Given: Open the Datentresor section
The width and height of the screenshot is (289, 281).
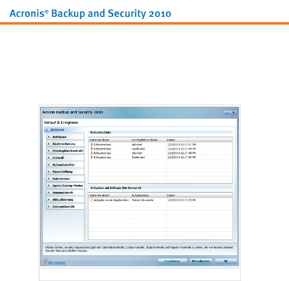Looking at the screenshot, I should point(65,179).
